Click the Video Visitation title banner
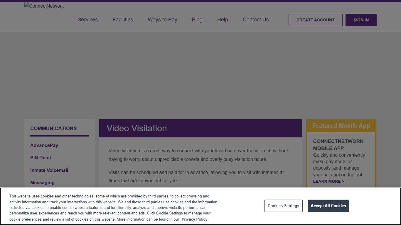This screenshot has width=401, height=225. click(x=137, y=128)
